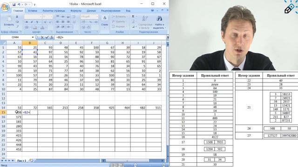Click the Insert Worksheet tab icon
298x167 pixels.
pos(31,161)
